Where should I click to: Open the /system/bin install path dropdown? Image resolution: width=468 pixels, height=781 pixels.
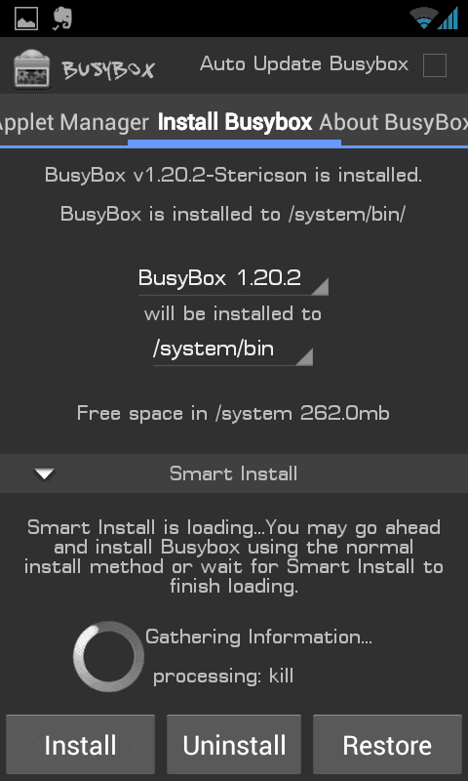[x=233, y=349]
